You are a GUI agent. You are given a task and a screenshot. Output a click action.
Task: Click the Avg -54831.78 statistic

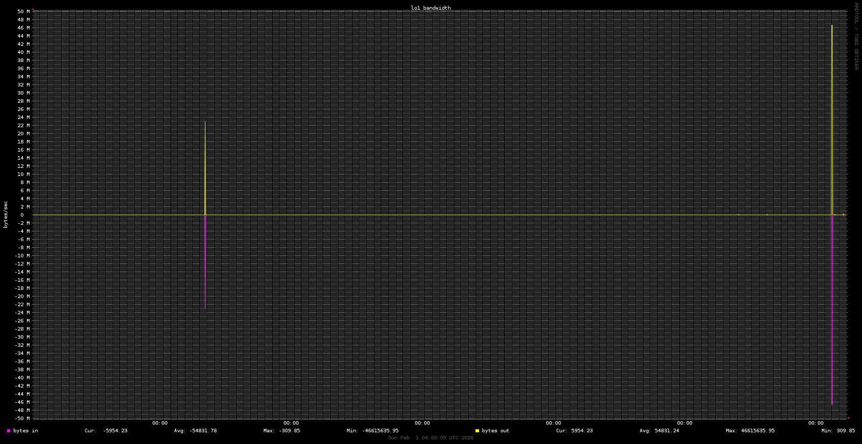click(195, 431)
